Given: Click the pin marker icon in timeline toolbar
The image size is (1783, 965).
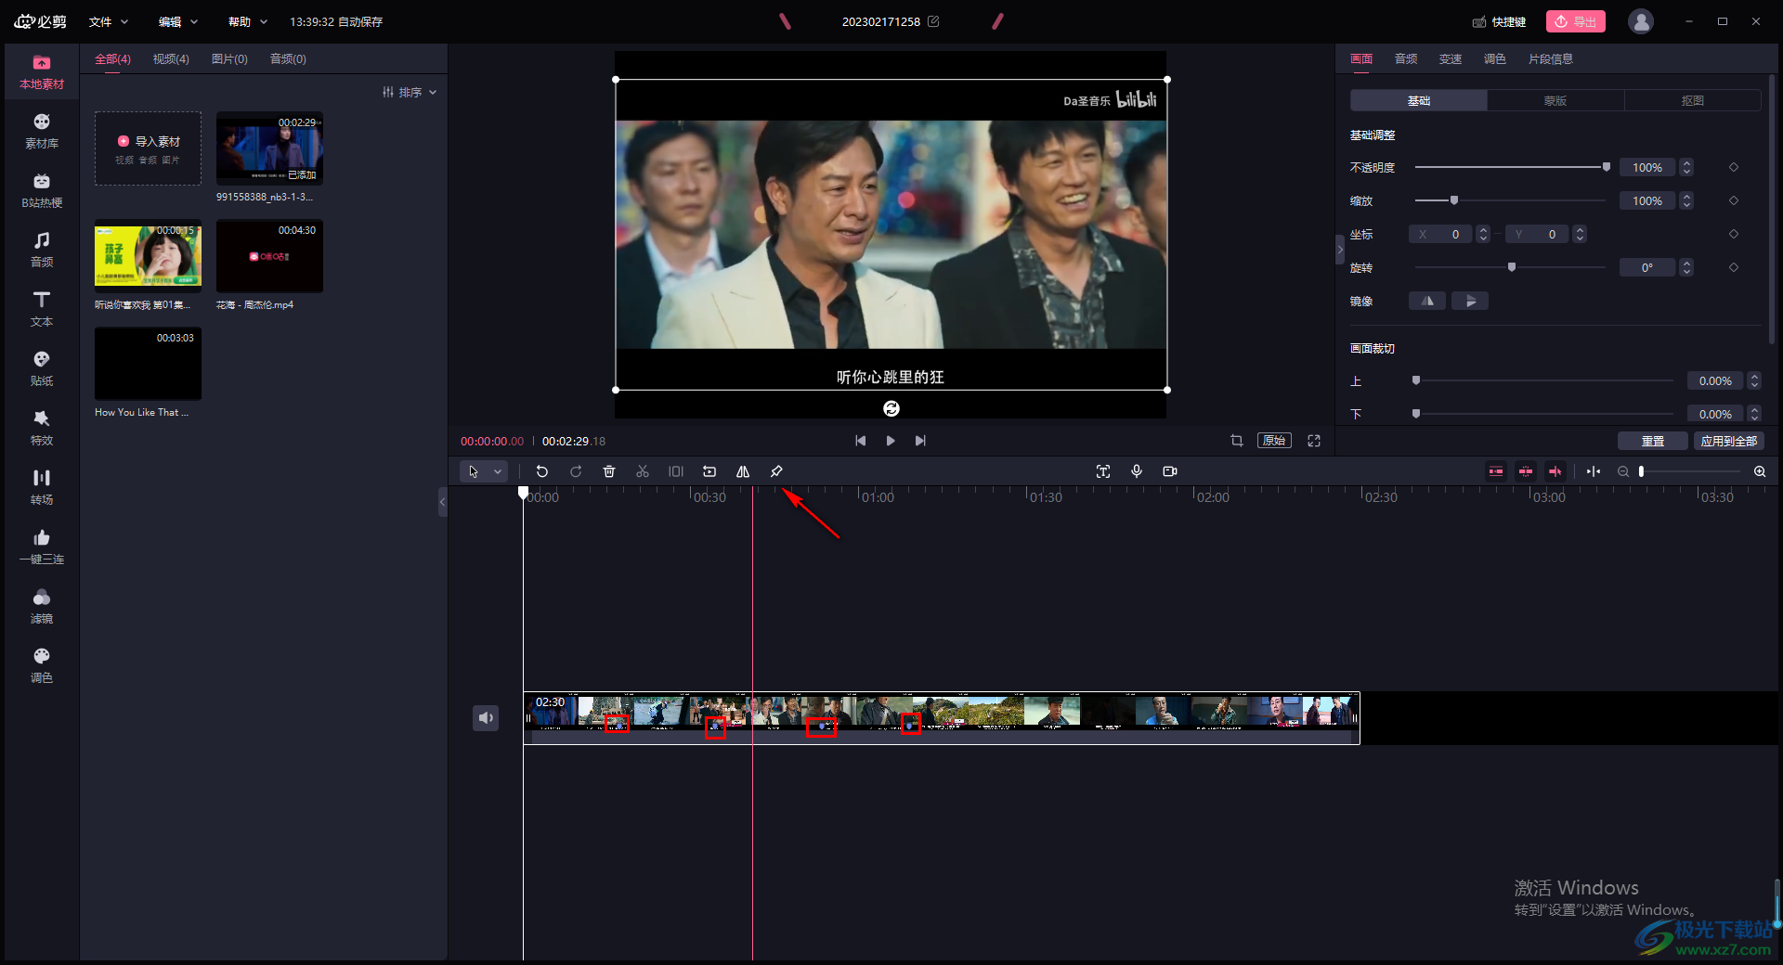Looking at the screenshot, I should (x=776, y=471).
